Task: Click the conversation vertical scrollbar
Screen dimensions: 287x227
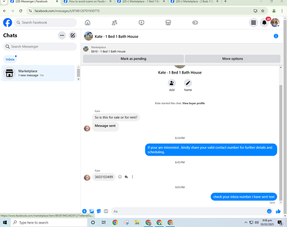Action: [281, 142]
